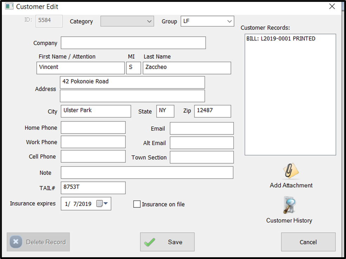Click the Add Attachment paperclip icon
The height and width of the screenshot is (259, 346).
tap(290, 171)
